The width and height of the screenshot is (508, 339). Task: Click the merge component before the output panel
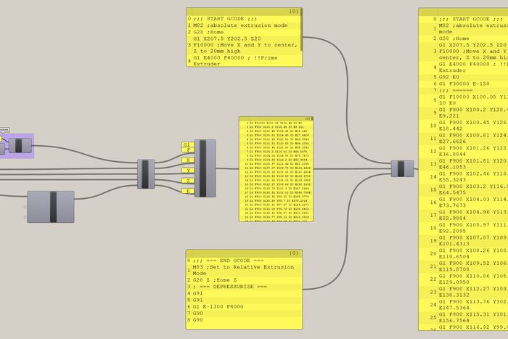coord(402,168)
